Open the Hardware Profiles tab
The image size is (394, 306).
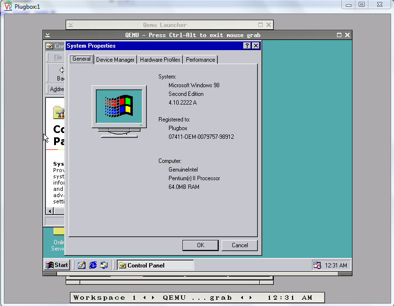point(160,60)
